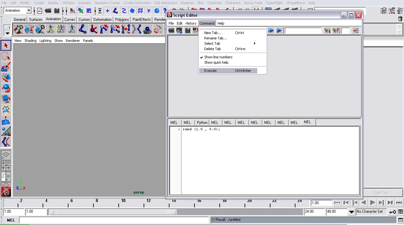The image size is (404, 225).
Task: Click the last-used curve tool in toolbox
Action: click(x=6, y=142)
